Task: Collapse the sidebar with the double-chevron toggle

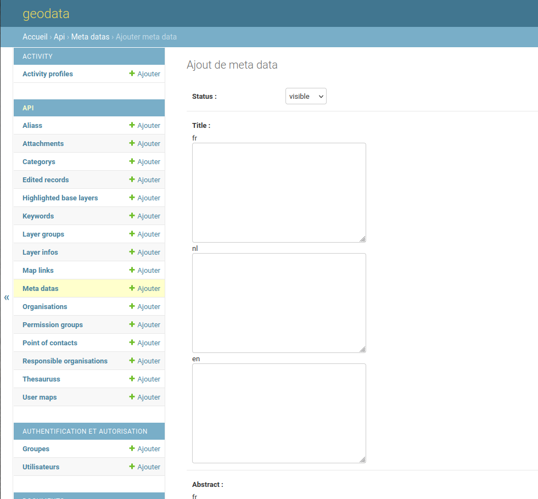Action: click(x=7, y=298)
